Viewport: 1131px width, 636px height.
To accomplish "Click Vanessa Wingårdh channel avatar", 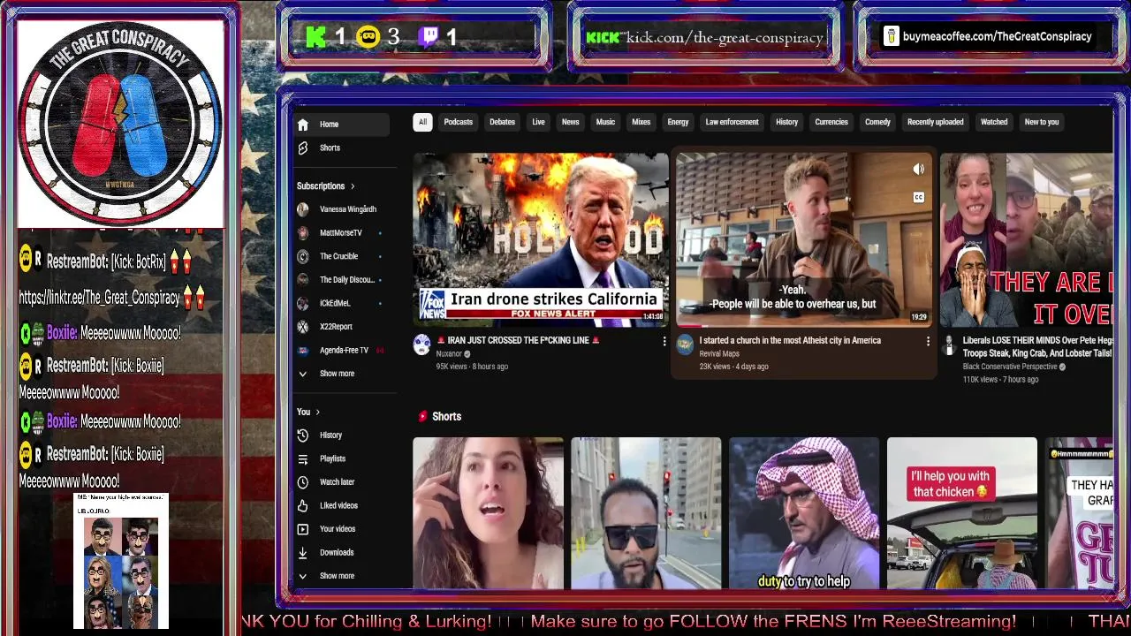I will point(303,209).
